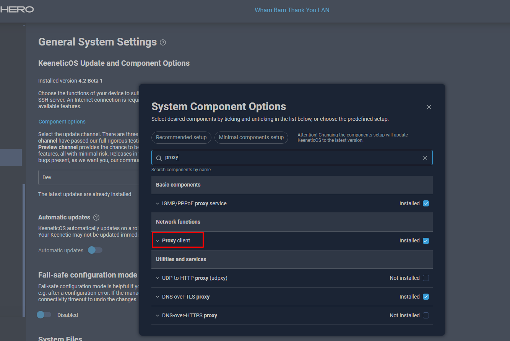Expand DNS-over-TLS proxy details
510x341 pixels.
(158, 297)
